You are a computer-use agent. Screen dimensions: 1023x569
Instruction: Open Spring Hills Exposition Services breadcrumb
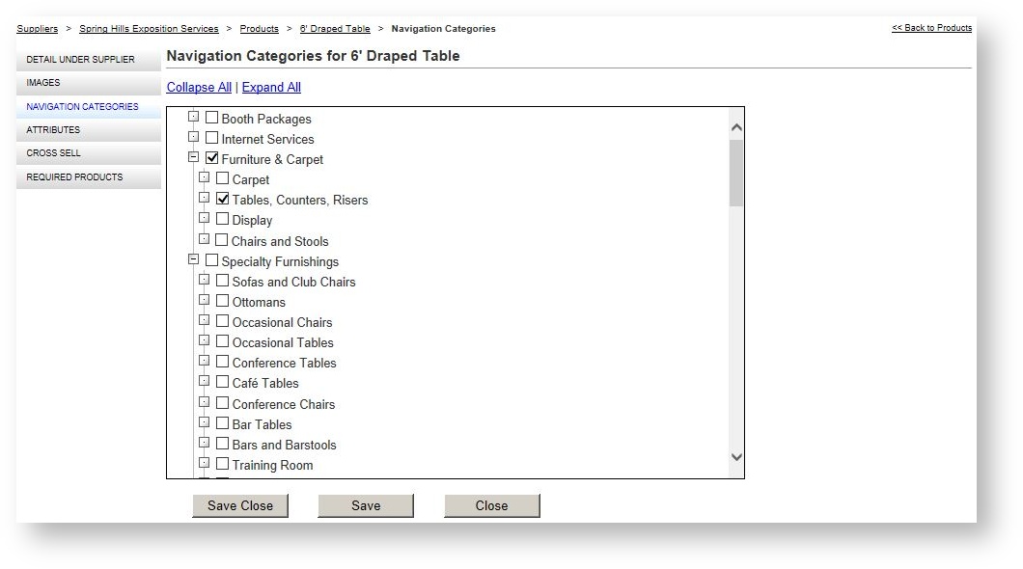149,29
